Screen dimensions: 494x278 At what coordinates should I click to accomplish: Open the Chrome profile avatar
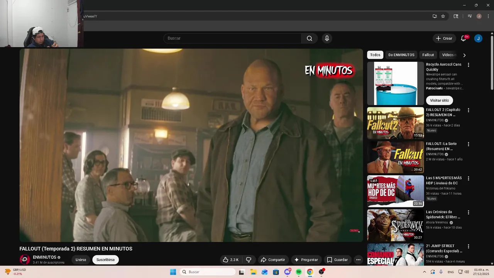pos(479,16)
